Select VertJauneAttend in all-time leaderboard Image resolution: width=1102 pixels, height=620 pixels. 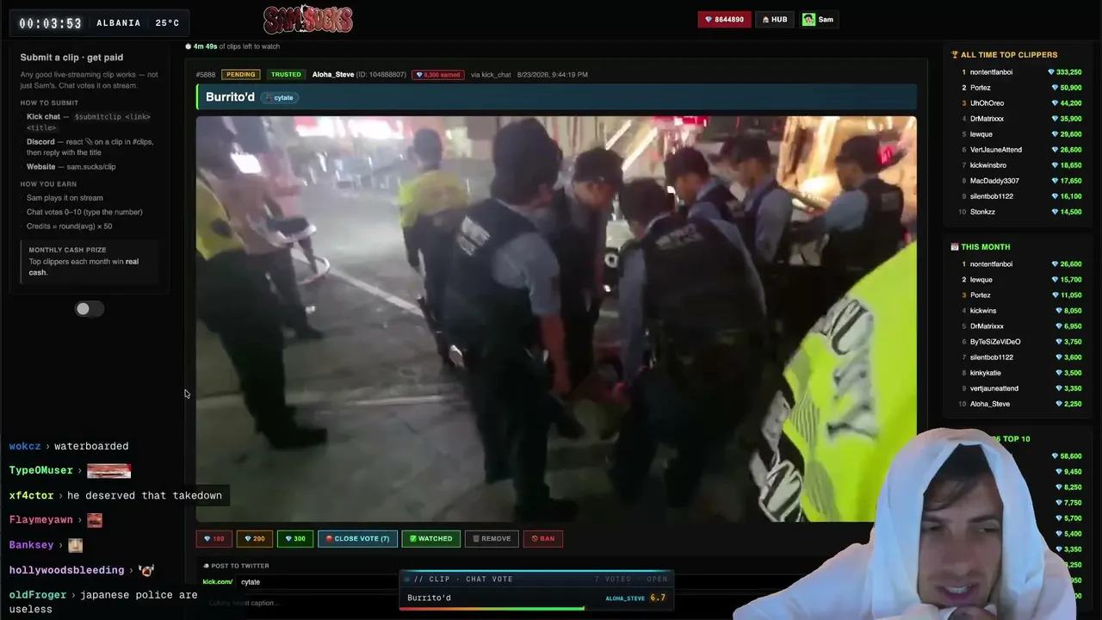(996, 150)
